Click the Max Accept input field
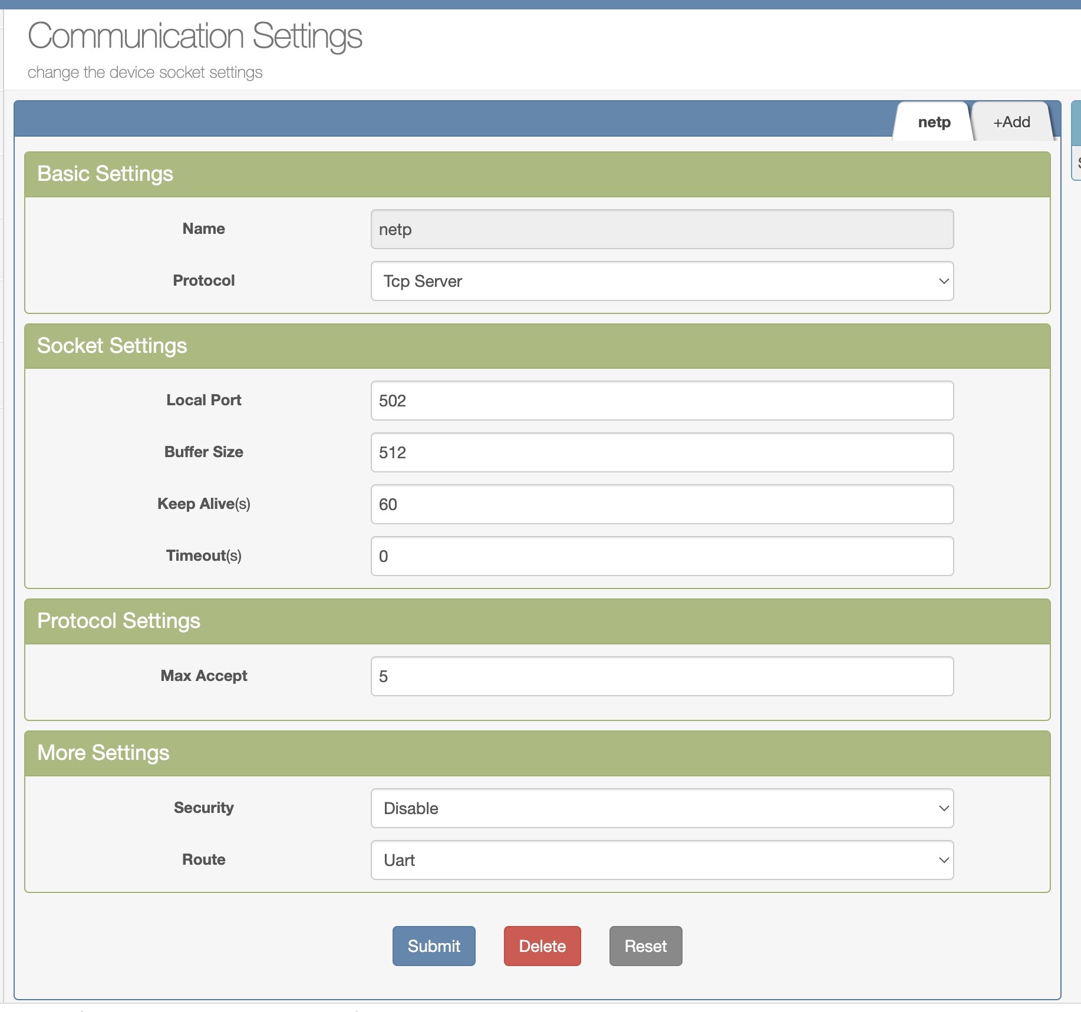Screen dimensions: 1081x1012 coord(662,676)
